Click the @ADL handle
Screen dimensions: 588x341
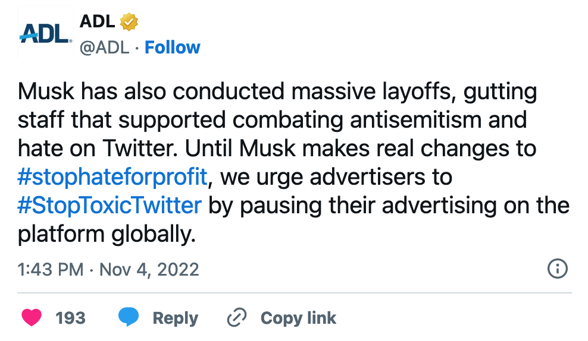[104, 48]
